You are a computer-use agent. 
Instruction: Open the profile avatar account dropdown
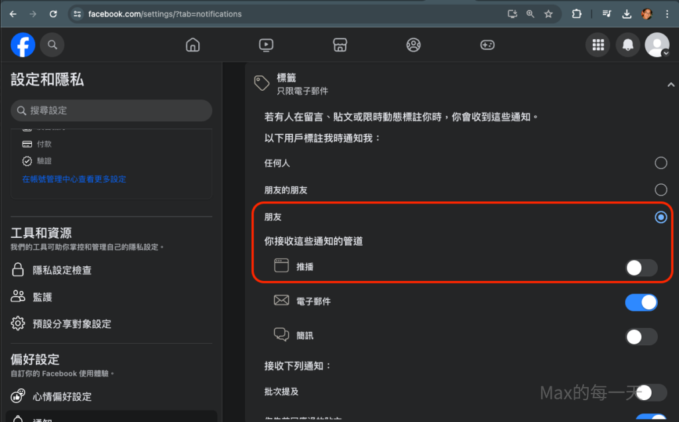657,45
